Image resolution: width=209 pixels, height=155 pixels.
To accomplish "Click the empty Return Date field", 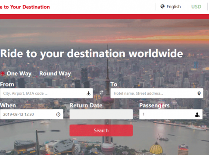I will [x=101, y=115].
